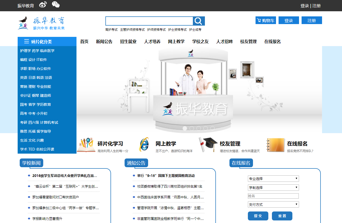Expand the 专业选择 dropdown
The width and height of the screenshot is (342, 223).
273,179
